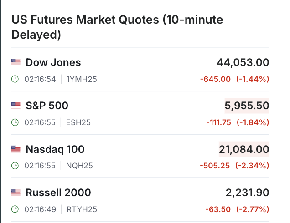Viewport: 290px width, 223px height.
Task: Click the US flag icon beside Dow Jones
Action: coord(16,63)
